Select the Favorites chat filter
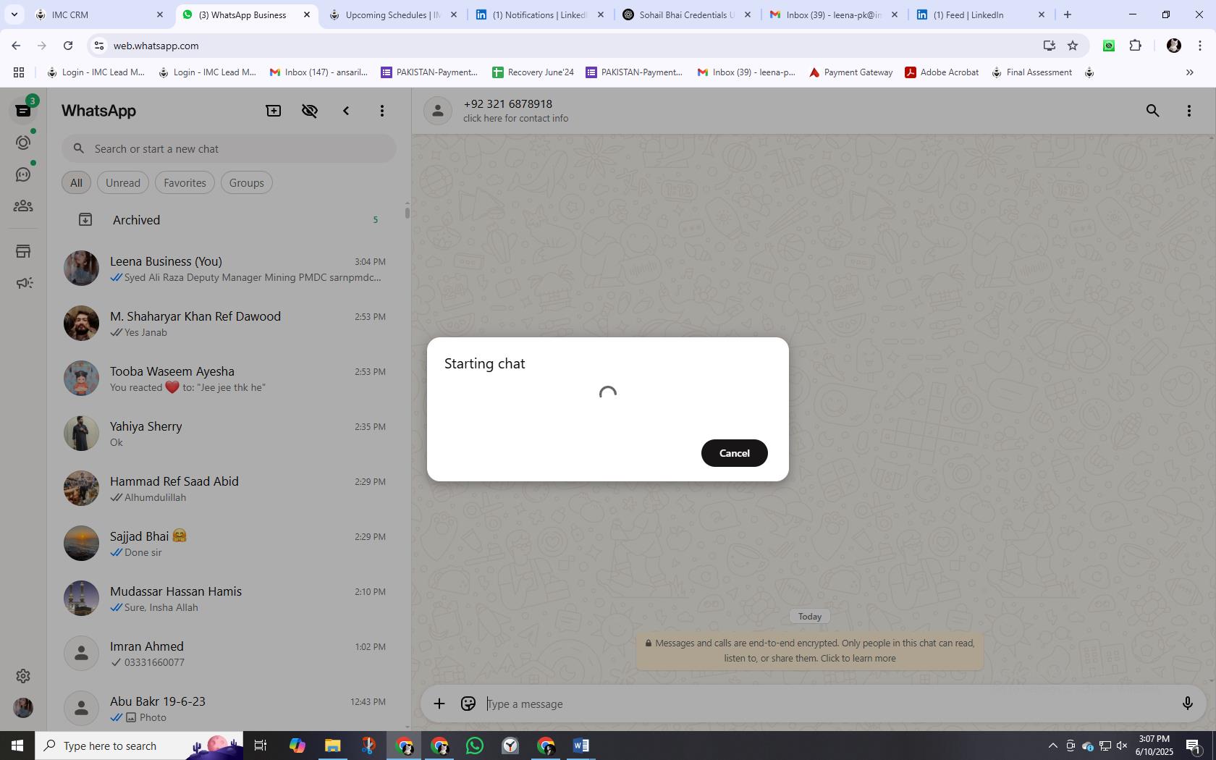The image size is (1216, 760). [185, 183]
